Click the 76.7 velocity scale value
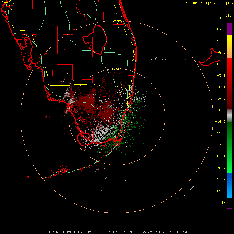This screenshot has height=234, width=234. (221, 52)
